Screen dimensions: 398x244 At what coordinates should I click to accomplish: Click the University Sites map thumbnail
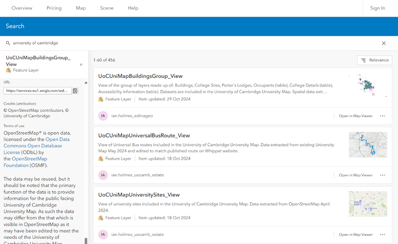click(x=368, y=204)
